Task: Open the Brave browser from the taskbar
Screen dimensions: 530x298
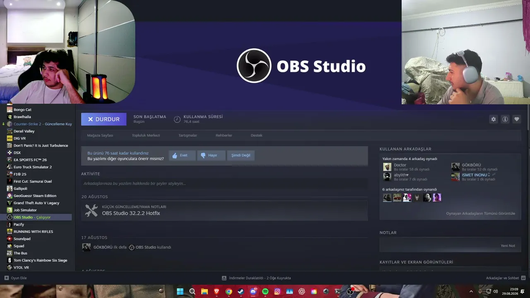Action: [217, 291]
